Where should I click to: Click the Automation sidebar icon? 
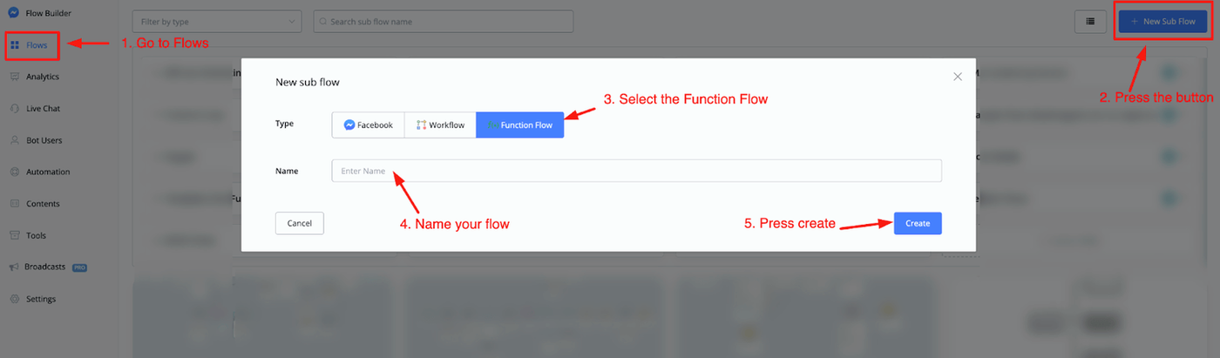coord(15,172)
